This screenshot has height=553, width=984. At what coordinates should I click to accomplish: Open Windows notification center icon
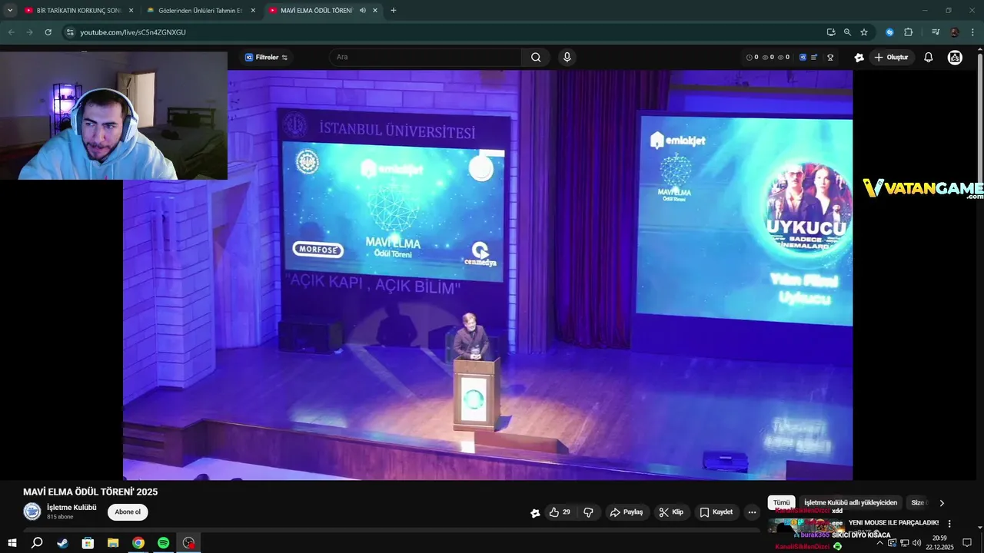(967, 543)
